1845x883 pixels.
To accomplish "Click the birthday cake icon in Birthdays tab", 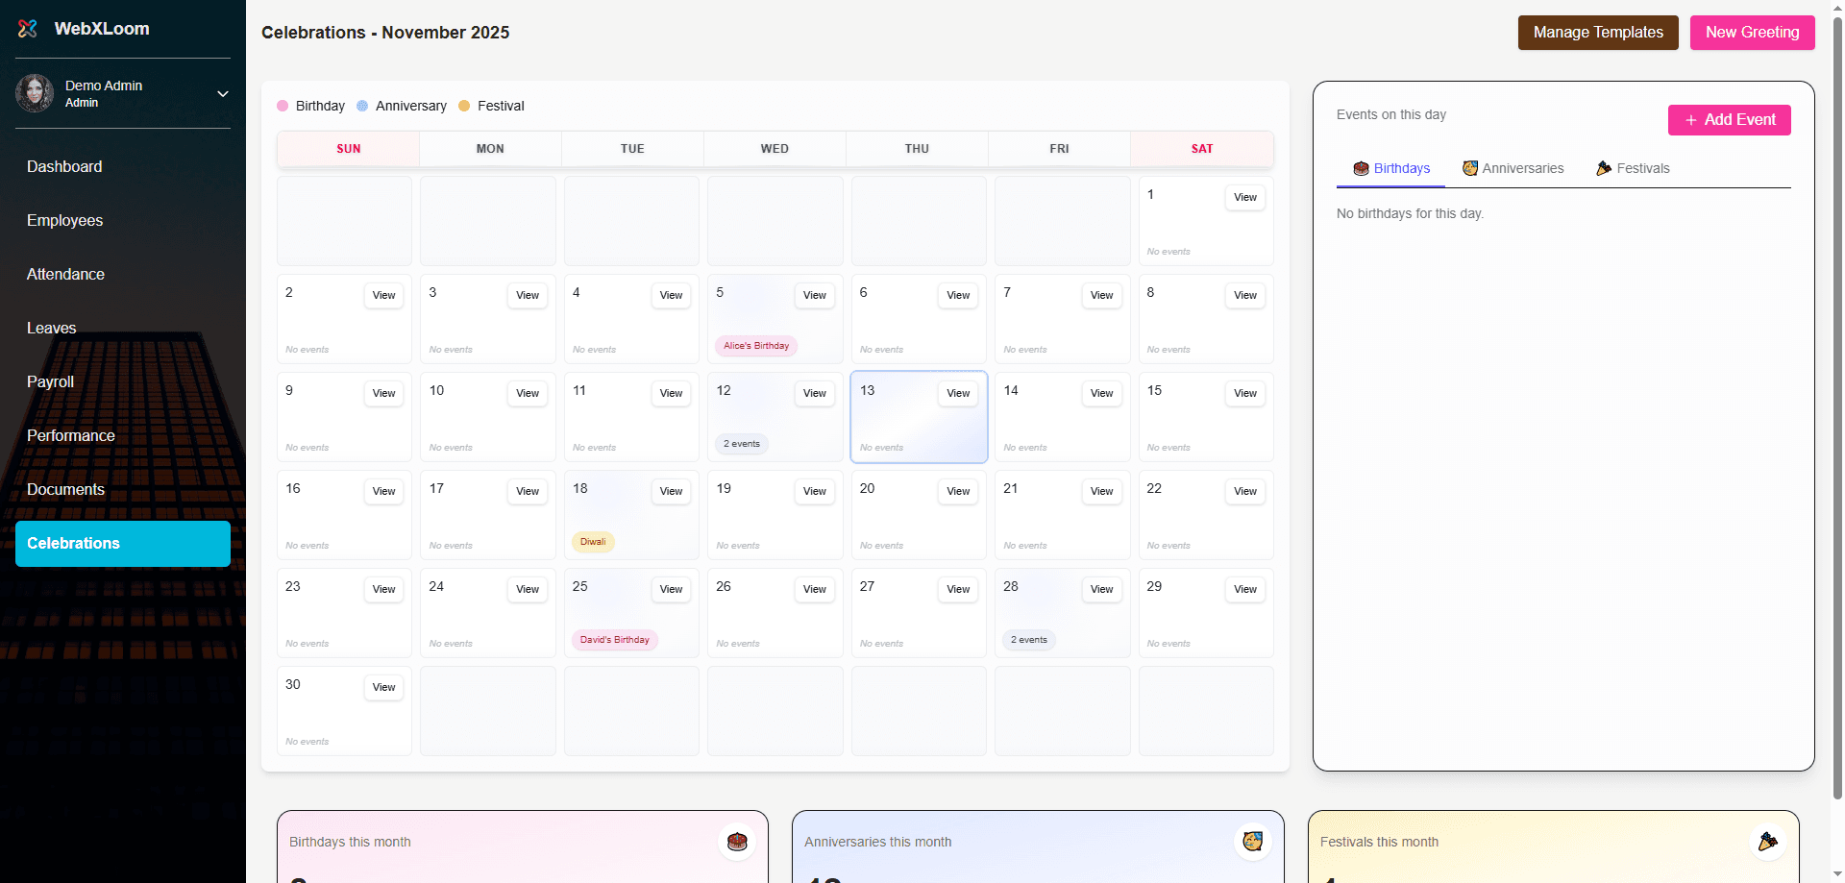I will pos(1361,168).
